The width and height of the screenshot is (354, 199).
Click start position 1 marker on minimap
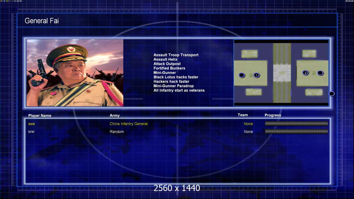[x=256, y=75]
